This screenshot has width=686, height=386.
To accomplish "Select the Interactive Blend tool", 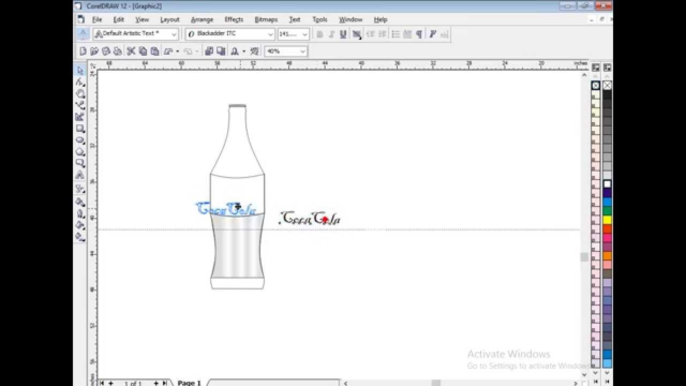I will tap(80, 188).
